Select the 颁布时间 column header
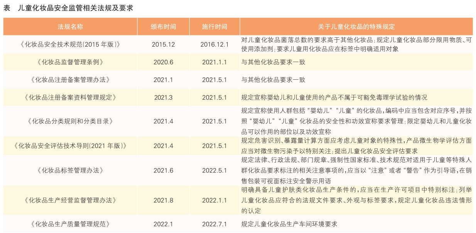This screenshot has height=233, width=476. (163, 27)
